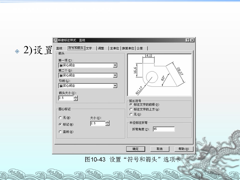Open the 第一项 arrowhead dropdown
Viewport: 240px width, 180px height.
point(115,65)
